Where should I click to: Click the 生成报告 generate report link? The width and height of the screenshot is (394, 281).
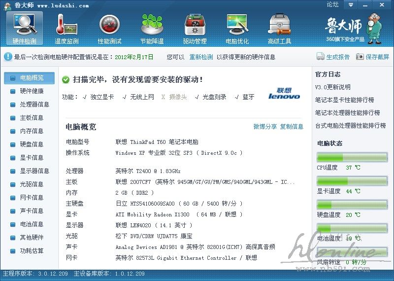pos(333,57)
